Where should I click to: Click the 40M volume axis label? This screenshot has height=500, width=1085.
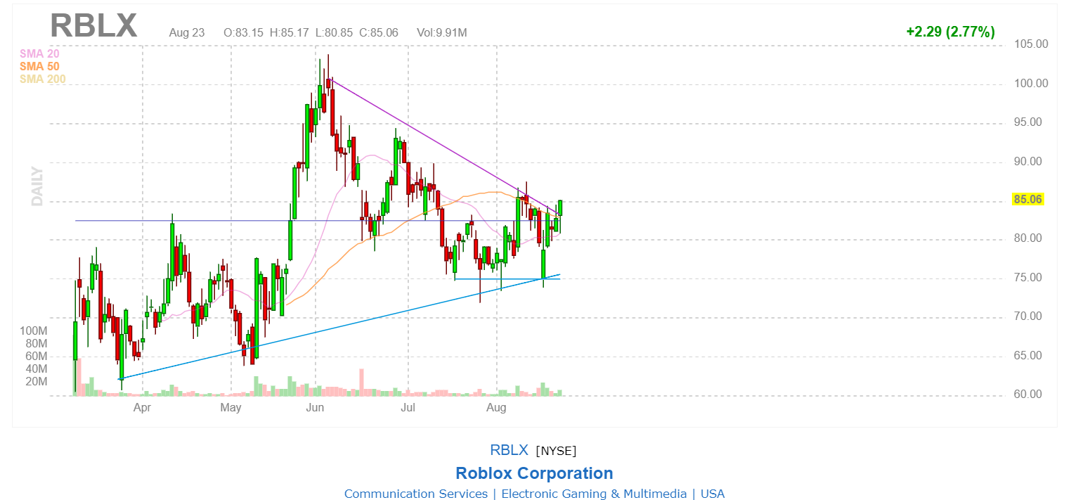[x=36, y=369]
